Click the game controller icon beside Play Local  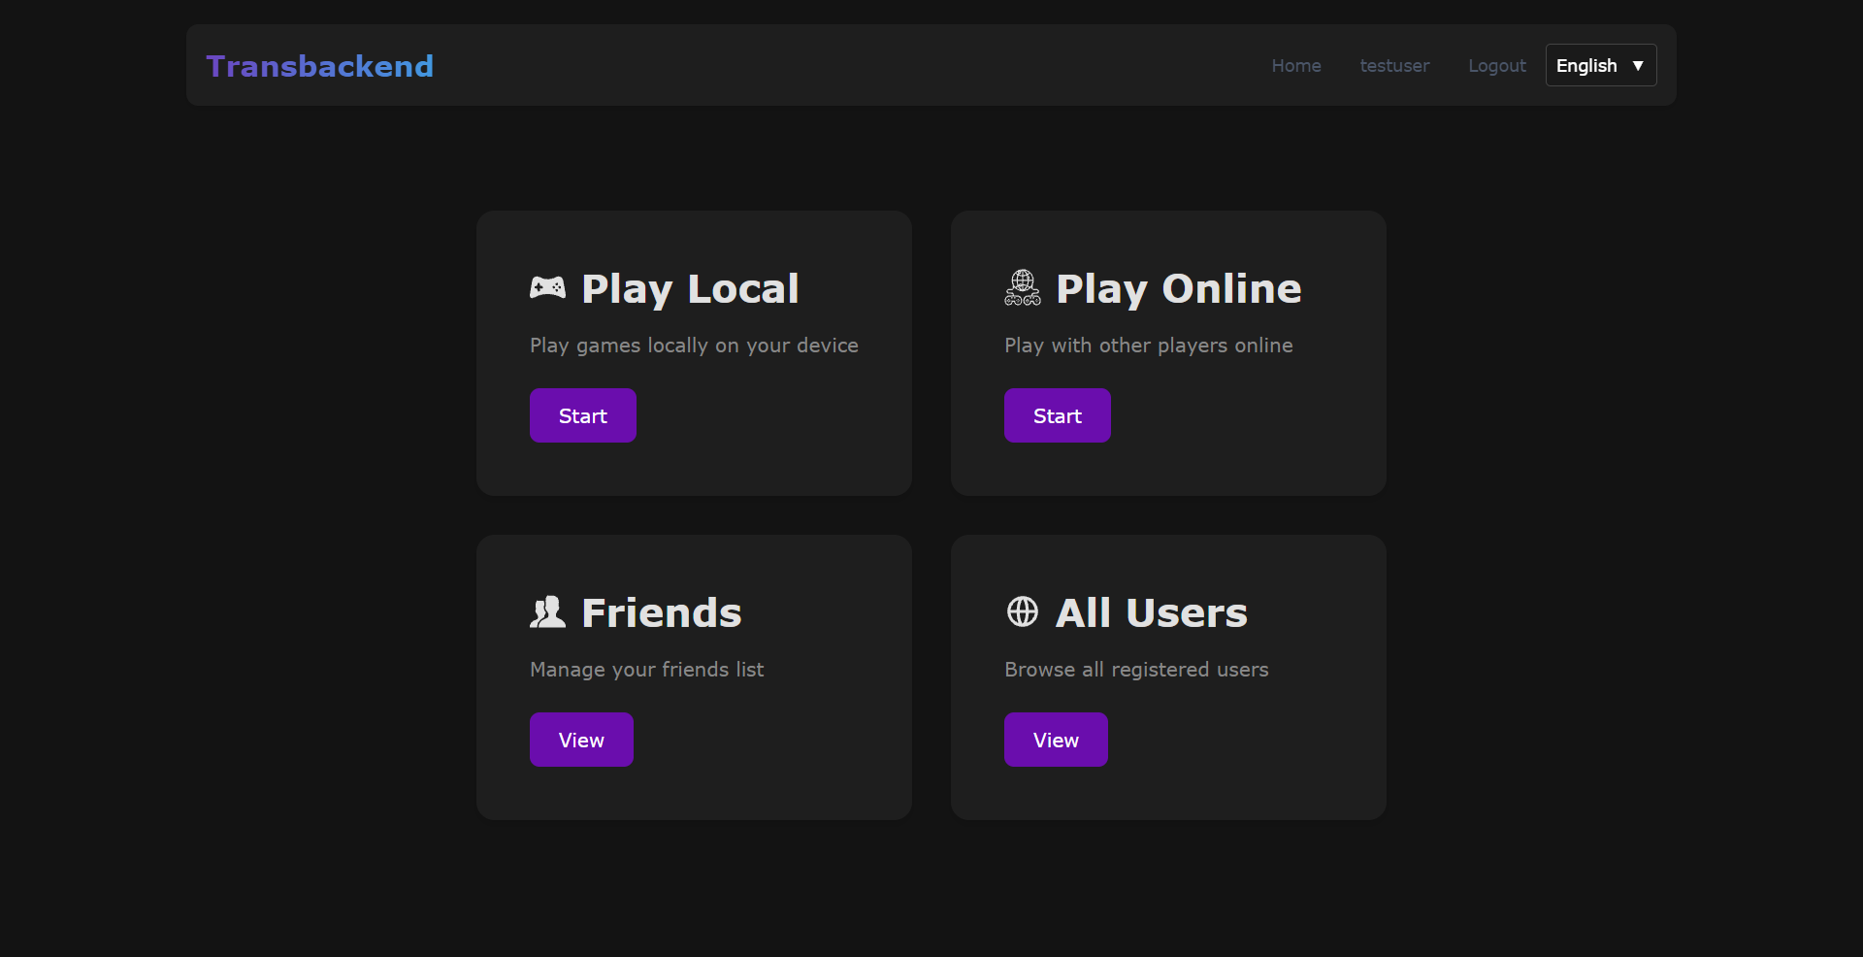click(x=547, y=287)
